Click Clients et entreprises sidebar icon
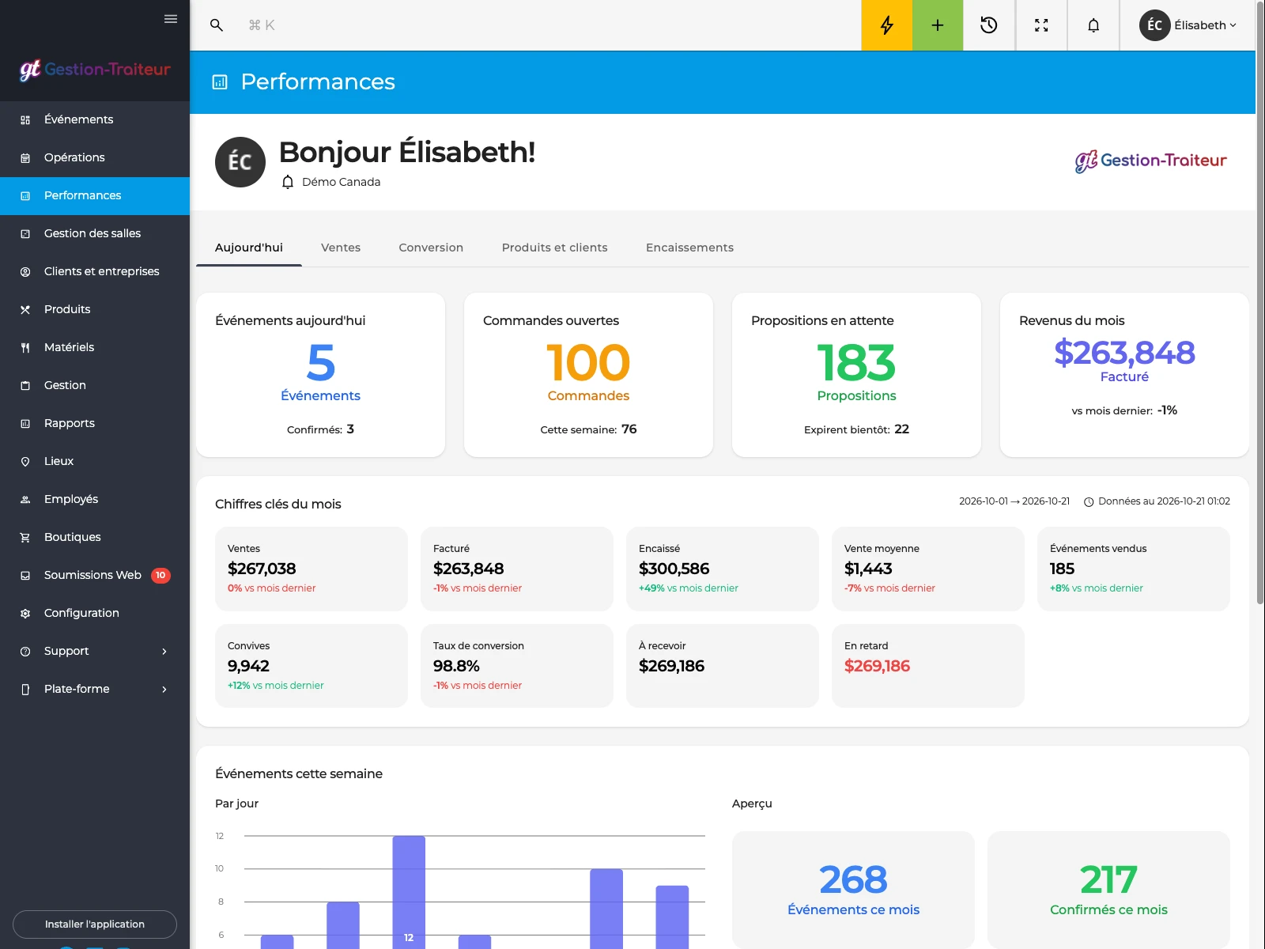 tap(25, 272)
